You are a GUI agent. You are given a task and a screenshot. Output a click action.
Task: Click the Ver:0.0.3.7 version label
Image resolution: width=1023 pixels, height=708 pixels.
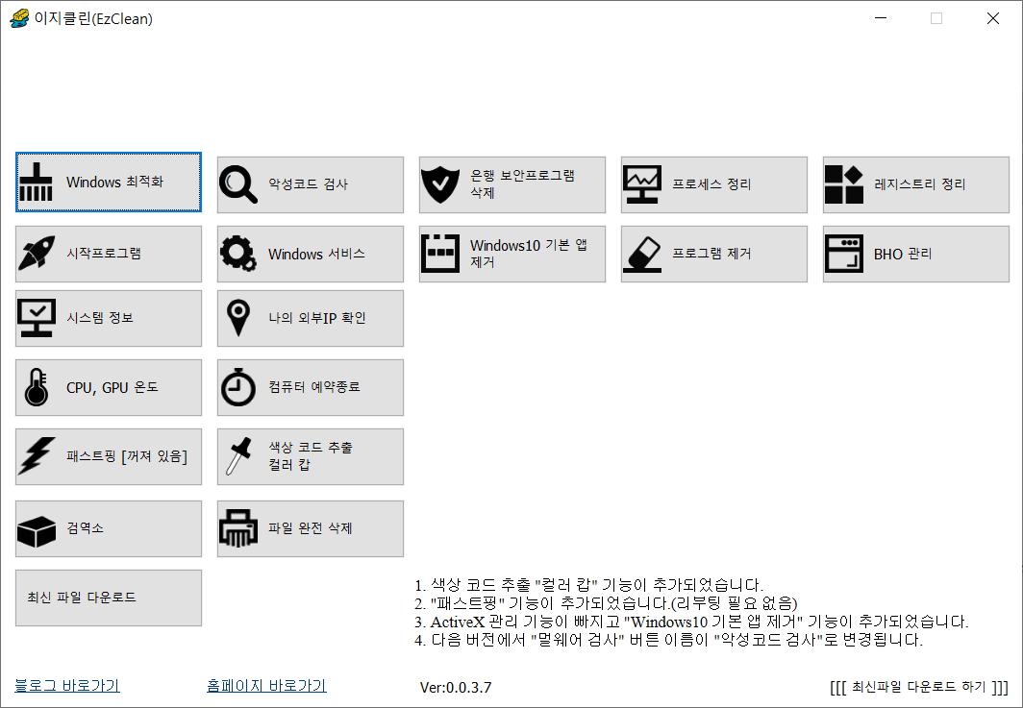(456, 688)
